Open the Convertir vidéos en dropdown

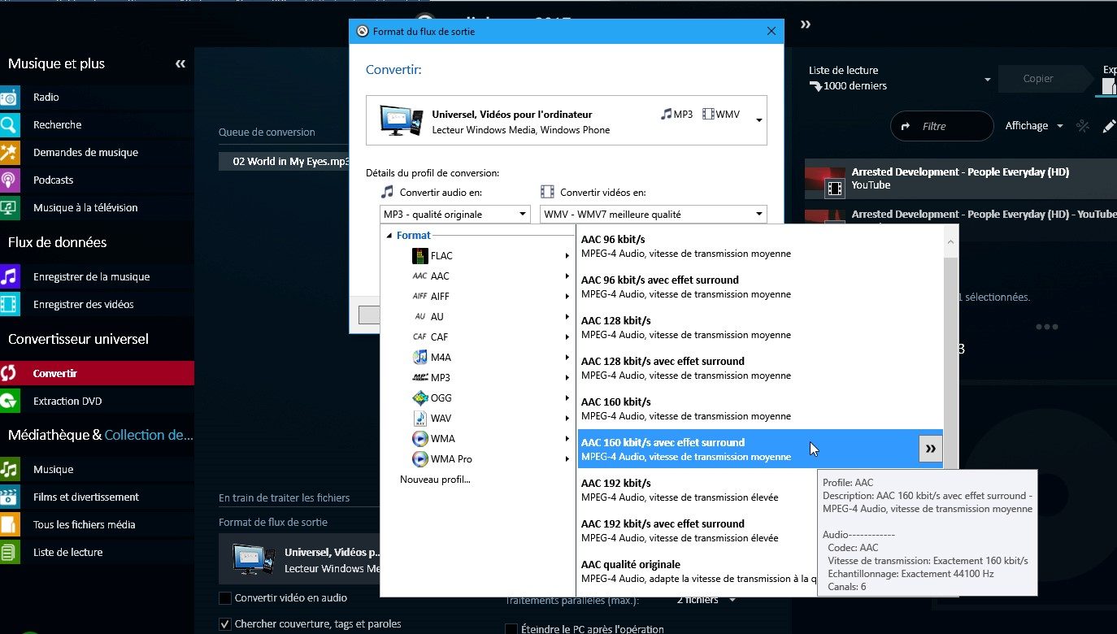[x=654, y=215]
